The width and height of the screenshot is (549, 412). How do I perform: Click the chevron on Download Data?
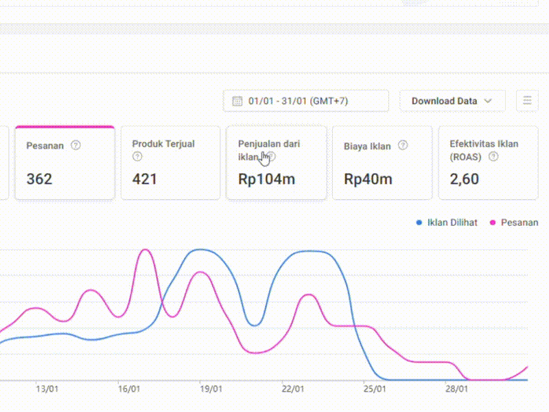488,101
